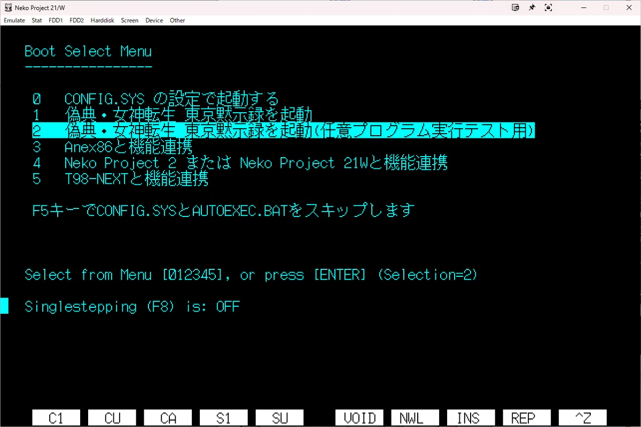Click the screen capture icon in title bar
Screen dimensions: 641x427
[x=515, y=7]
